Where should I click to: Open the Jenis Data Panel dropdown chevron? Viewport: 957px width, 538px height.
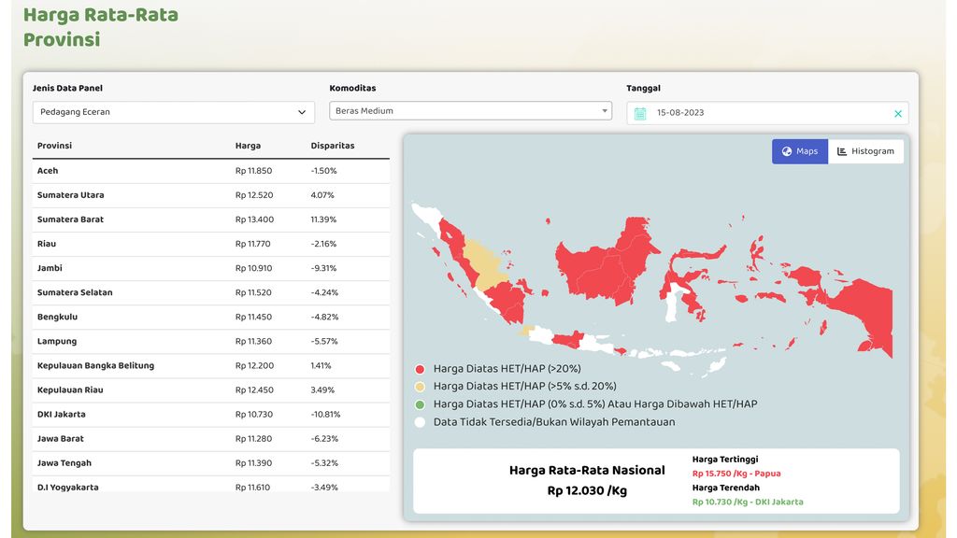click(302, 112)
